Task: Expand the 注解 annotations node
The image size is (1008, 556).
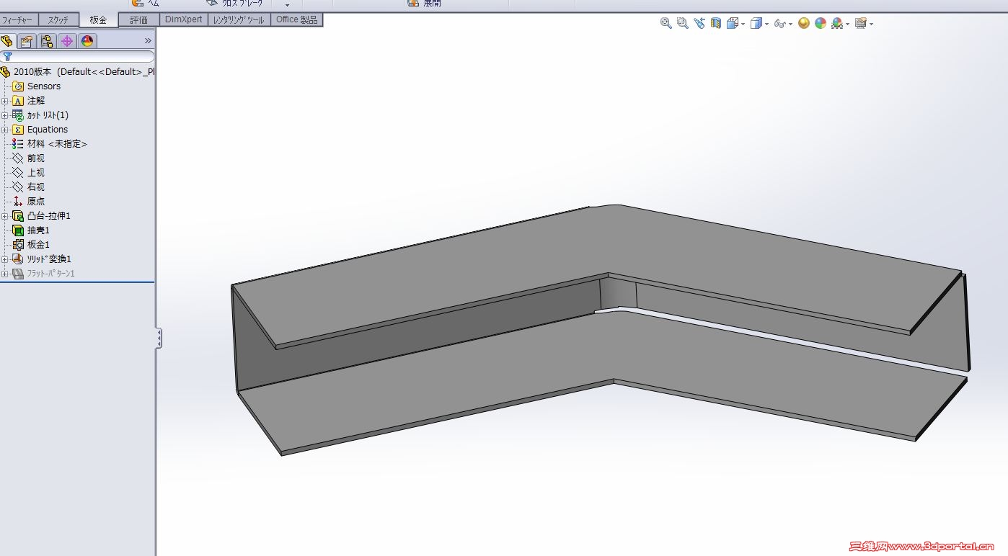Action: 4,101
